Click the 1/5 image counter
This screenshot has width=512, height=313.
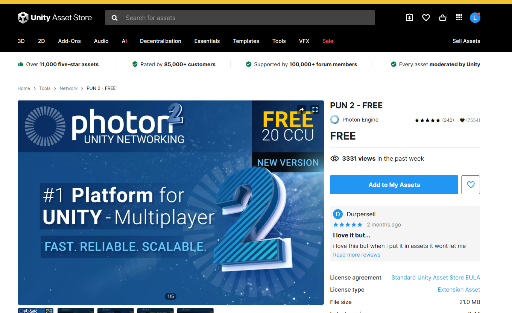(x=171, y=296)
